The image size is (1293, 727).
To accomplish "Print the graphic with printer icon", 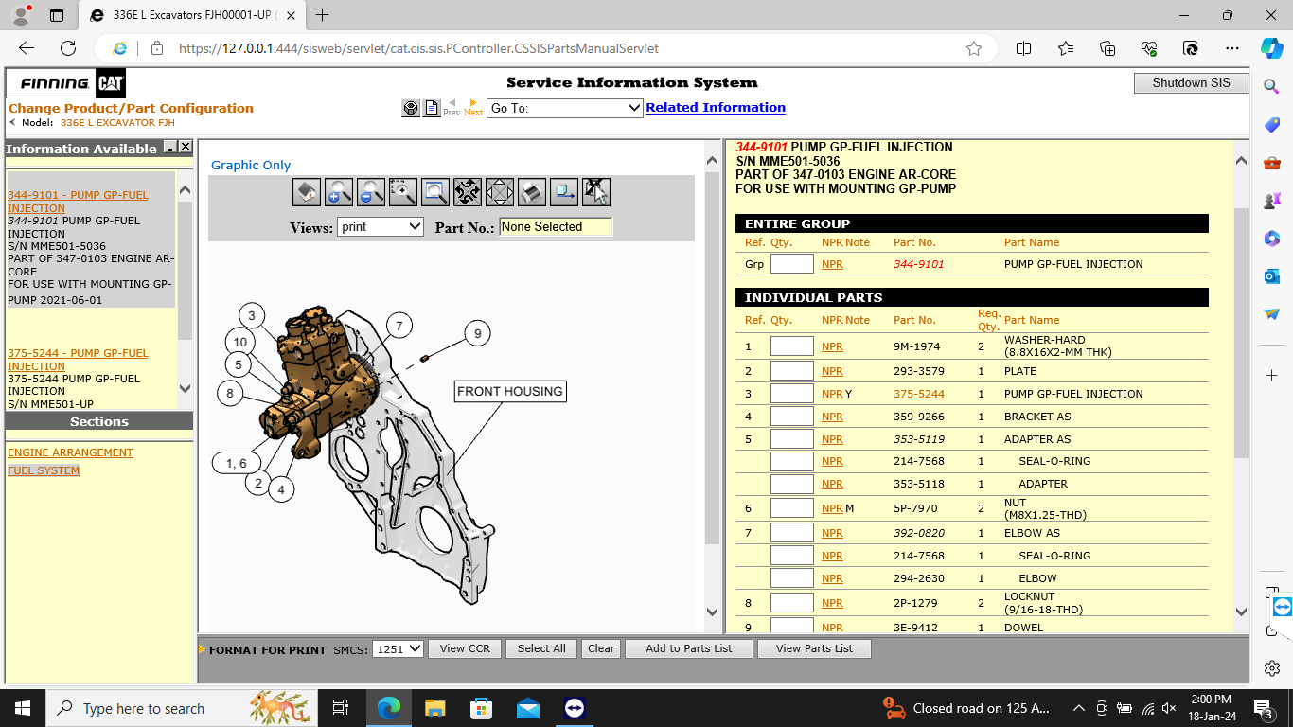I will point(531,191).
